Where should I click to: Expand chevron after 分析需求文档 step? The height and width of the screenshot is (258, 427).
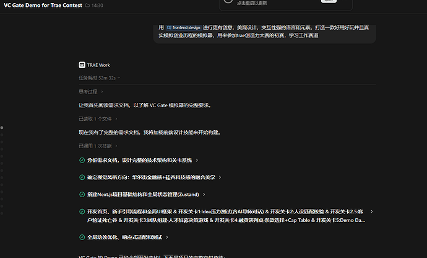(197, 160)
